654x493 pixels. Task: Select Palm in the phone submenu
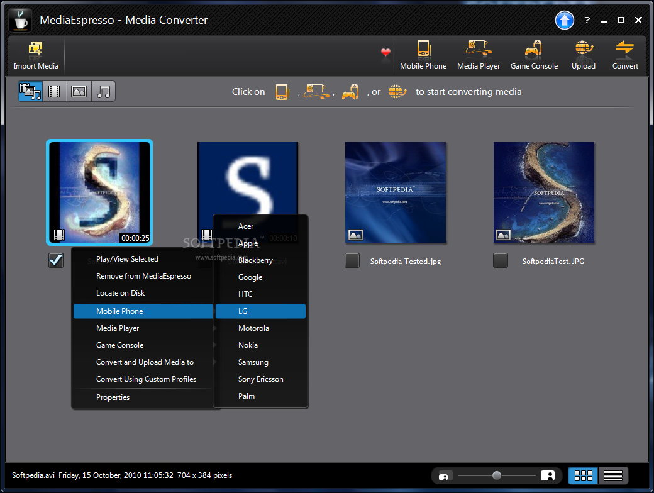pos(260,396)
